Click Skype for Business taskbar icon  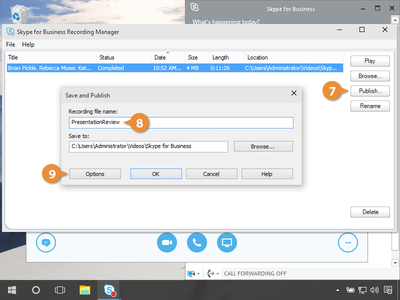tap(109, 289)
